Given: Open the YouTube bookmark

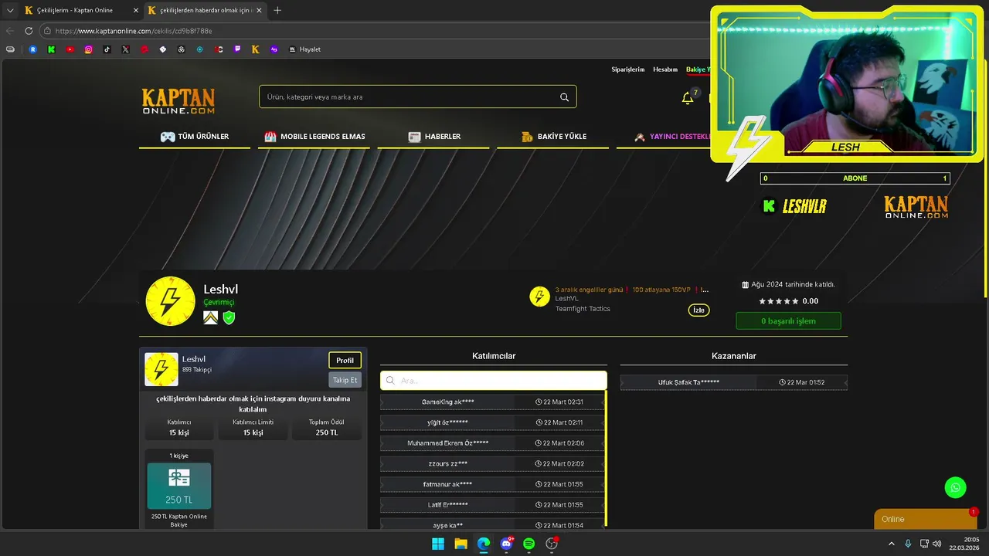Looking at the screenshot, I should [70, 49].
